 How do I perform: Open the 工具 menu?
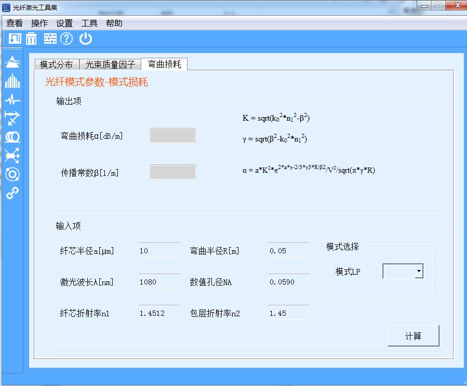[89, 23]
